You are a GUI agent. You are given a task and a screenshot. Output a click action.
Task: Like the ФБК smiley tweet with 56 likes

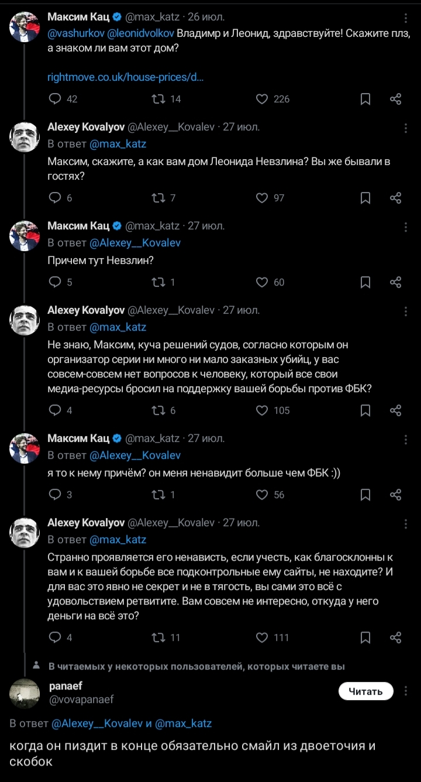pos(262,495)
